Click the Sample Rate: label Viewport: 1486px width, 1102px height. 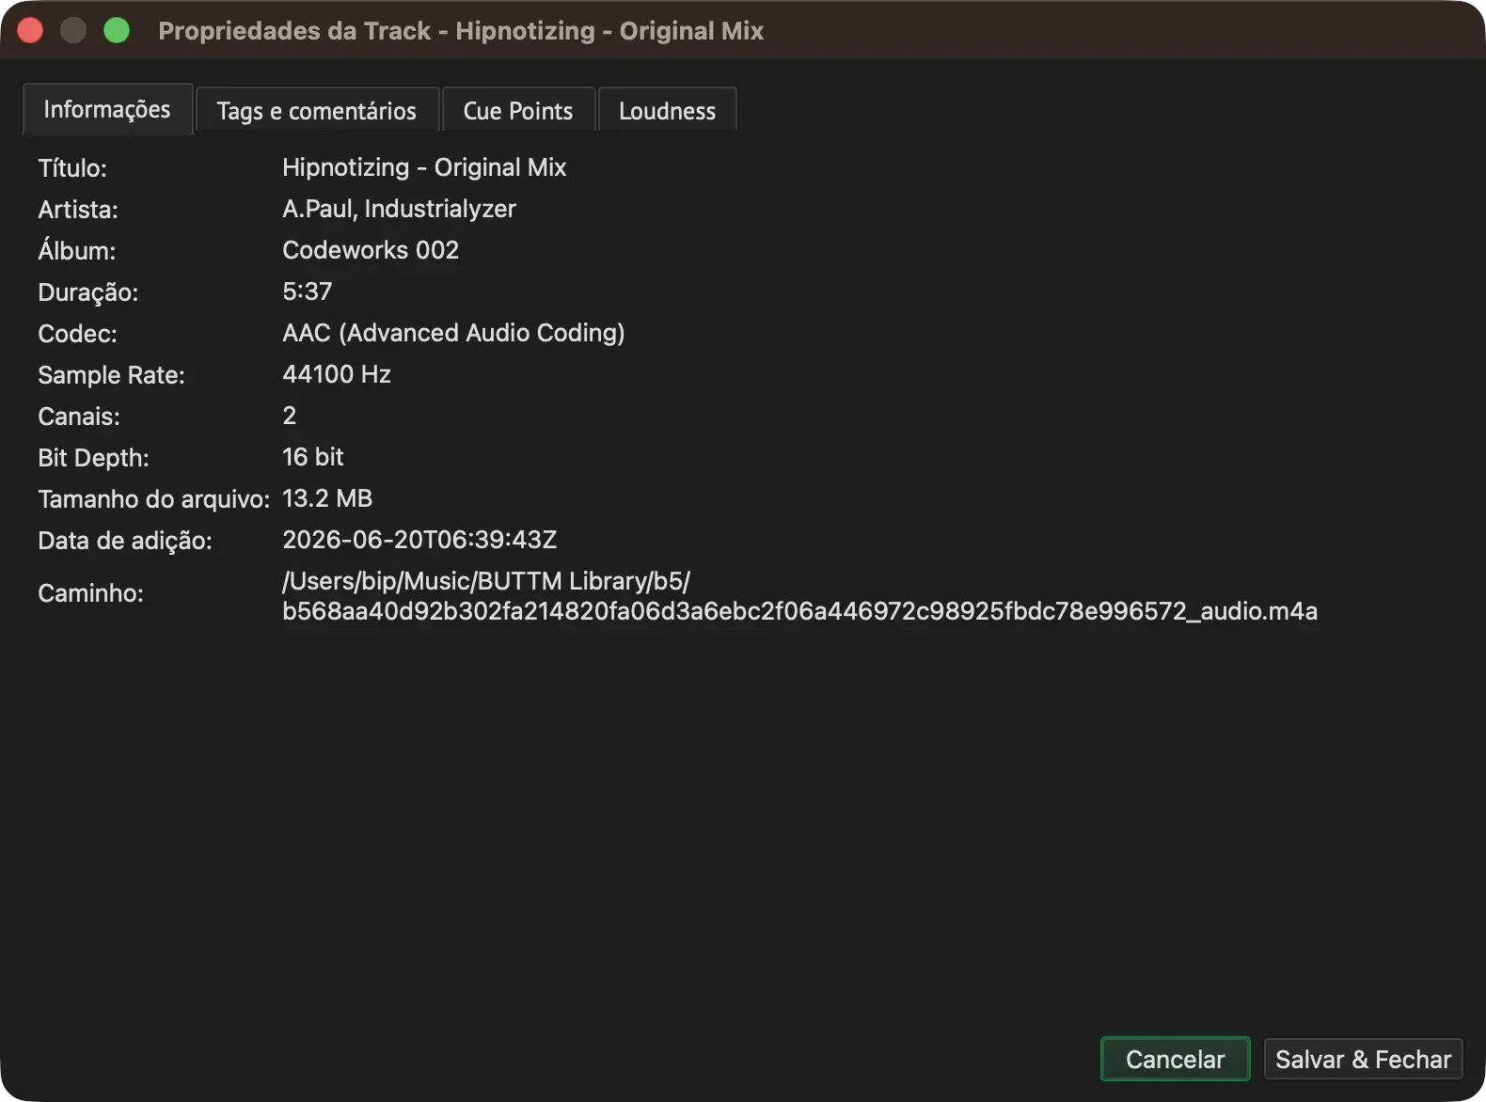[112, 375]
